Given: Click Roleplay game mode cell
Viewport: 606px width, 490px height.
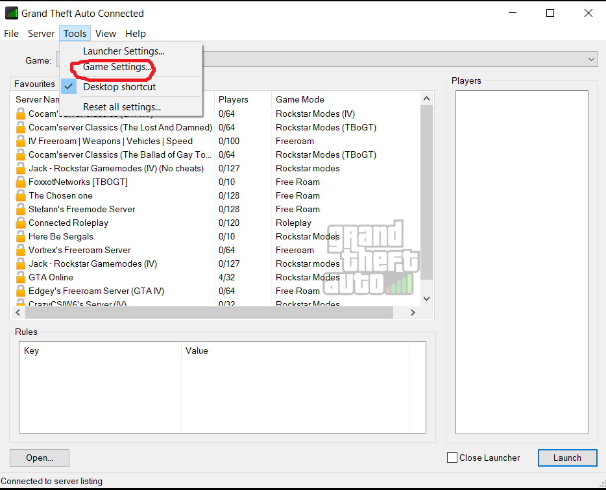Looking at the screenshot, I should click(x=293, y=223).
